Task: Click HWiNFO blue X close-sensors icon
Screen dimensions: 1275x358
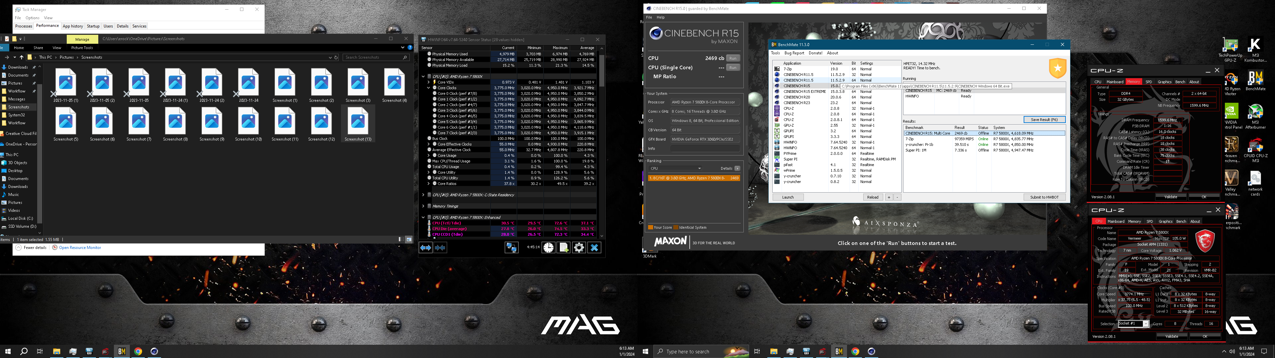Action: coord(594,248)
